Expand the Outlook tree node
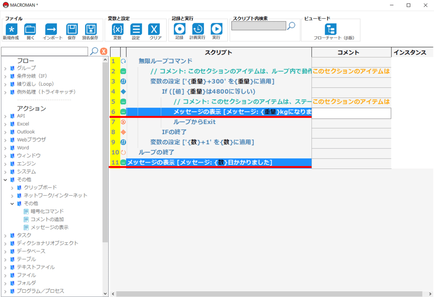 click(x=5, y=132)
